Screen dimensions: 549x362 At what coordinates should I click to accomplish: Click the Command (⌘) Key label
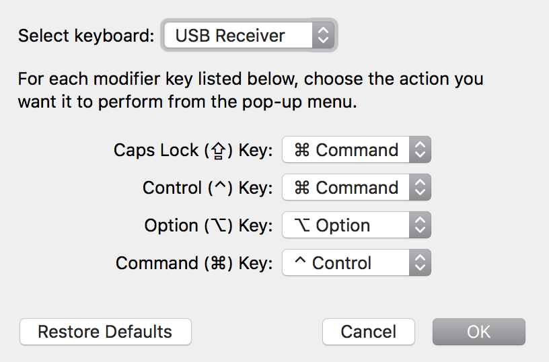point(194,263)
